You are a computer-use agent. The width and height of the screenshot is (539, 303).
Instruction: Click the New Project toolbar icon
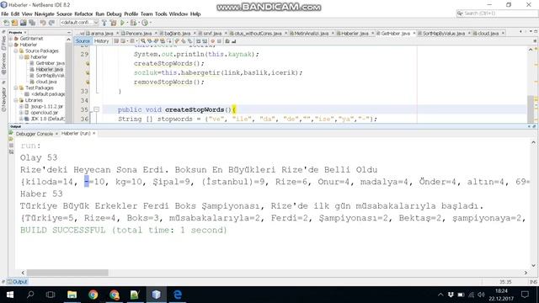(14, 23)
